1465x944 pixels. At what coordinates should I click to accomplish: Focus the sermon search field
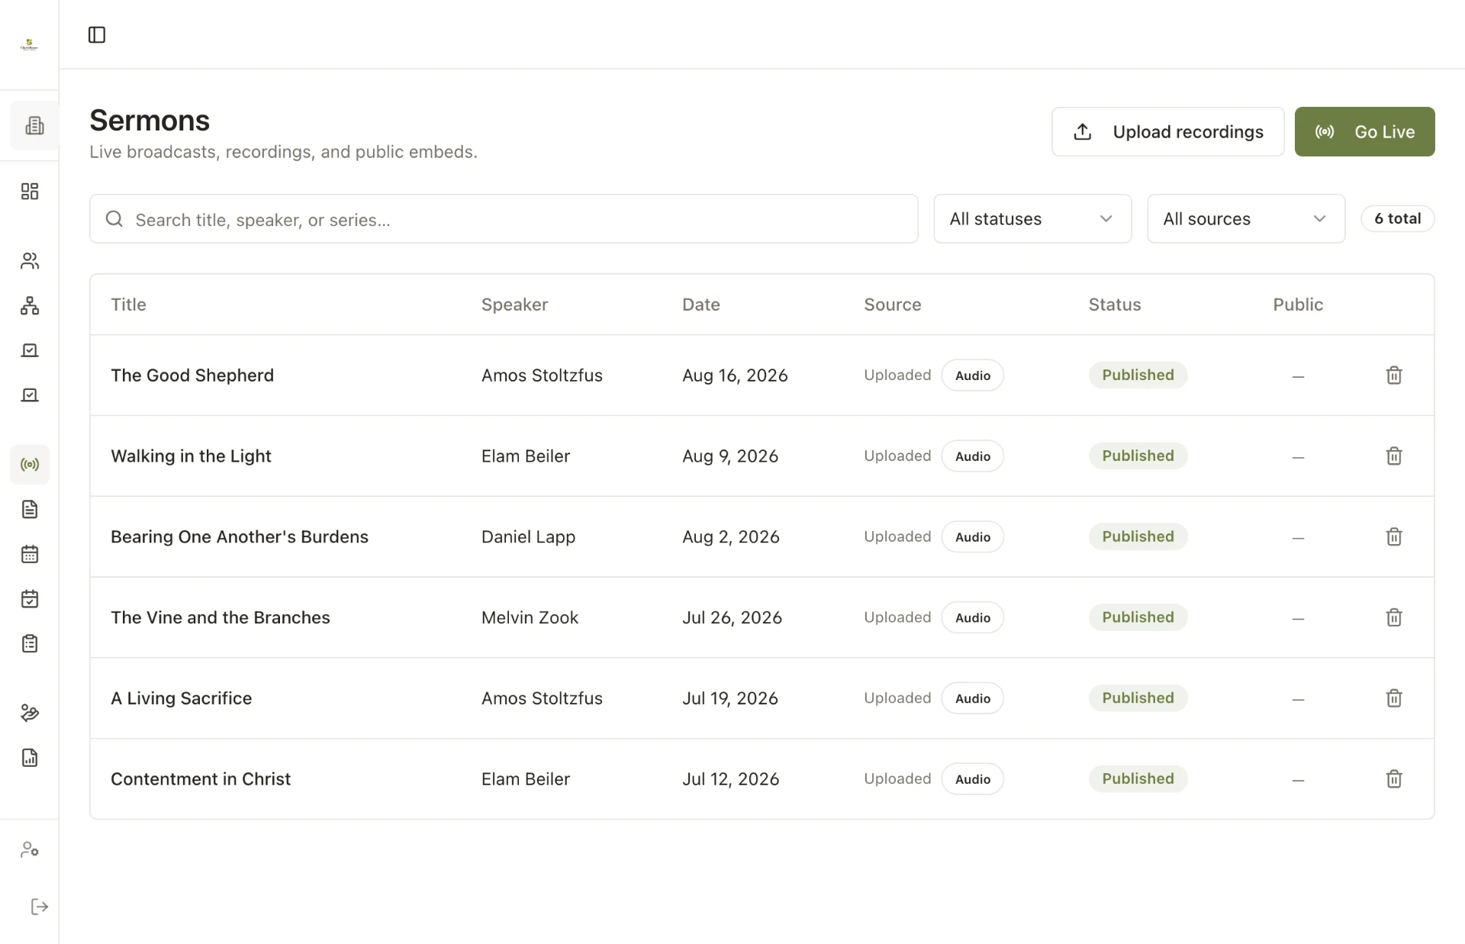tap(504, 219)
